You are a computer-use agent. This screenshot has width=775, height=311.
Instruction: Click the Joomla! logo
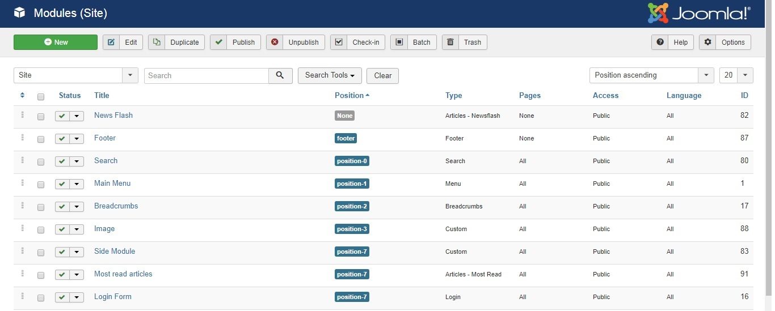(700, 14)
